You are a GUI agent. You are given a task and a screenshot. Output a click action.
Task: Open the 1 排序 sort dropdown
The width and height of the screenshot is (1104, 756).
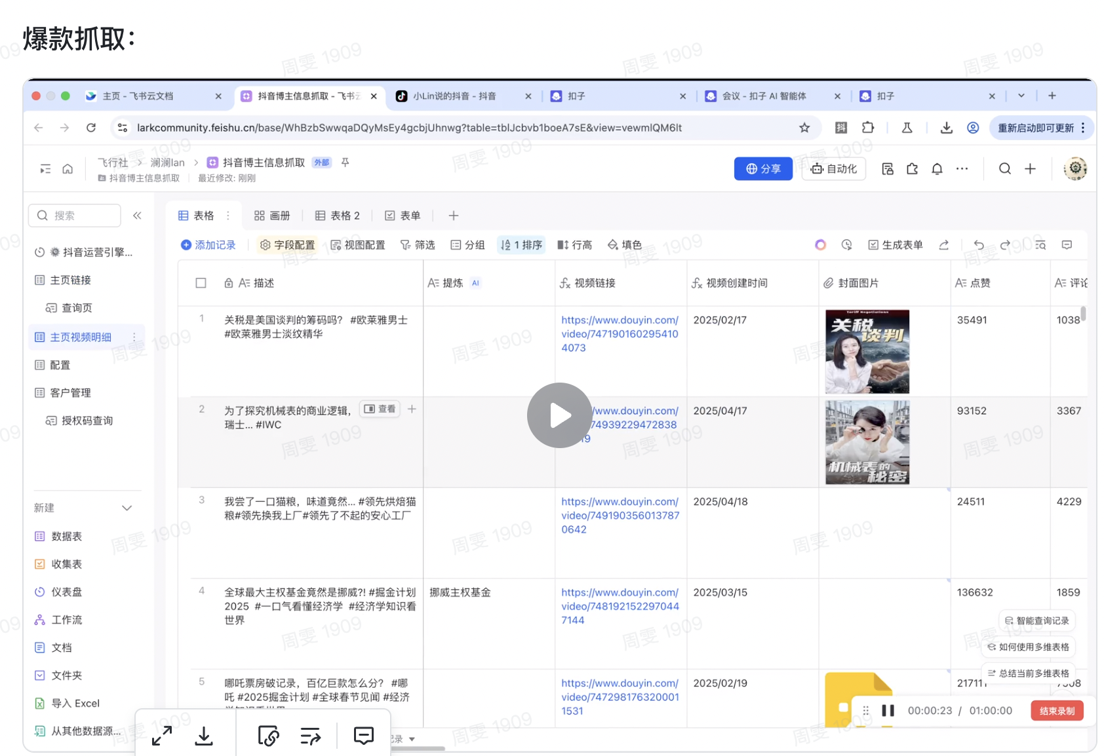521,245
